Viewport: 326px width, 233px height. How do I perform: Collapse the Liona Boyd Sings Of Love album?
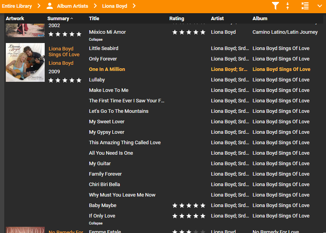[96, 223]
